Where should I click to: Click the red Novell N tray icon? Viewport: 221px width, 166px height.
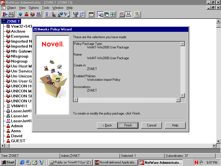point(196,162)
